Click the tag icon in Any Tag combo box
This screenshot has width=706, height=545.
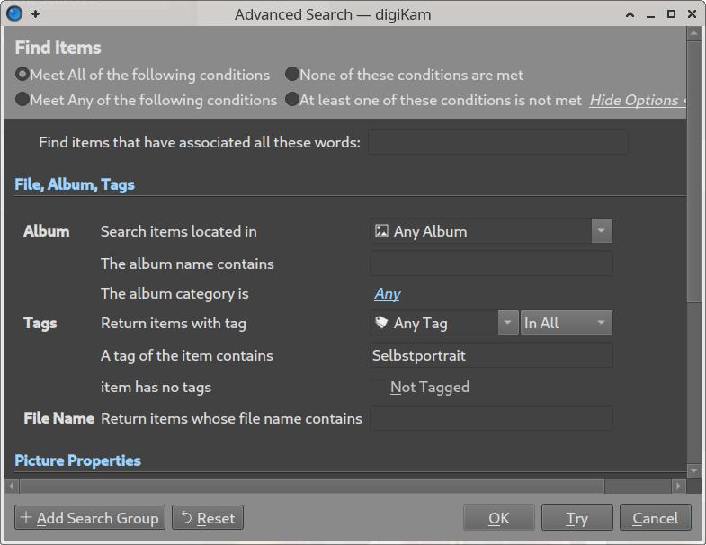click(381, 323)
